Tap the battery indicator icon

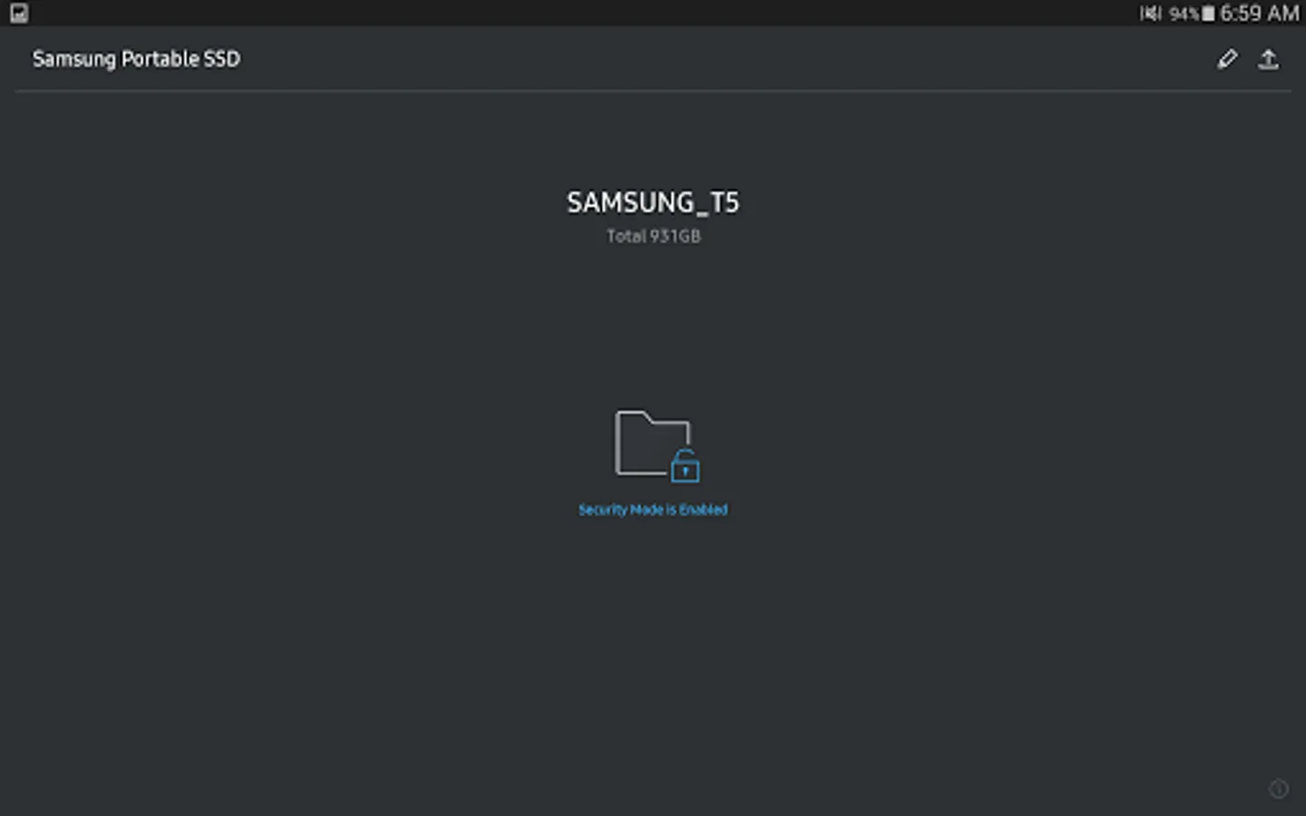coord(1208,14)
